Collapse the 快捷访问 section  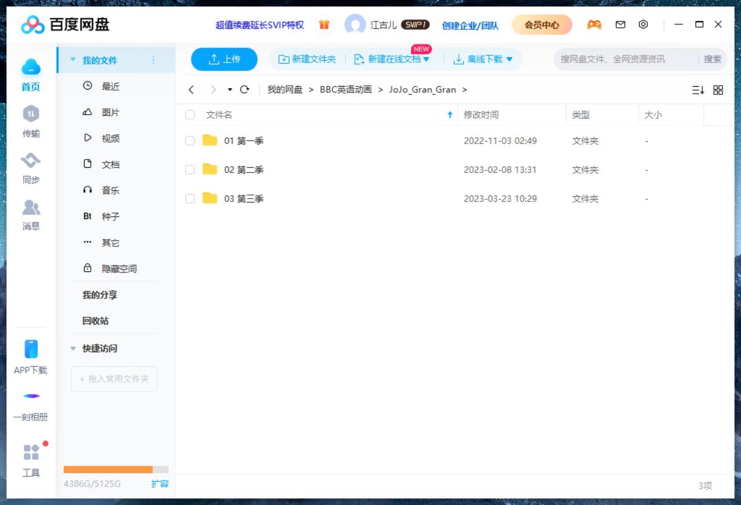[x=73, y=348]
